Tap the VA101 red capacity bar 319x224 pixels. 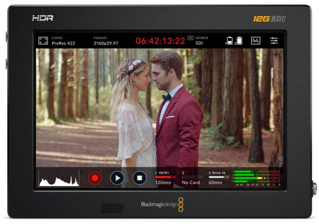[165, 177]
